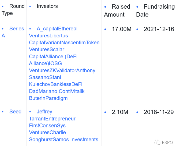Click CapitalAlliance (DeFi link text
This screenshot has width=176, height=146.
tap(53, 56)
